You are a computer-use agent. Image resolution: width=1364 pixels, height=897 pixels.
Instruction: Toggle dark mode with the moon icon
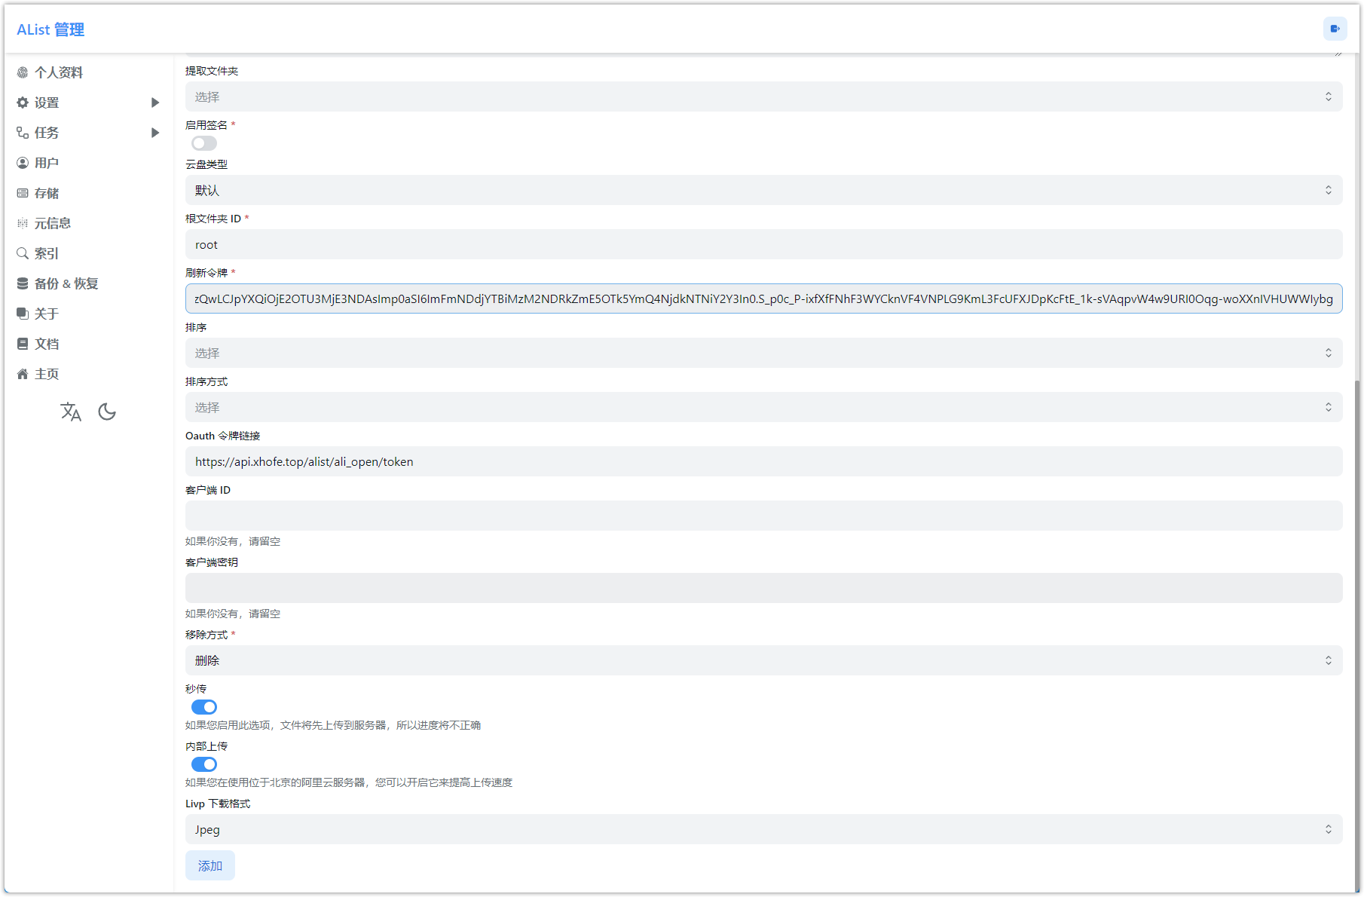[107, 412]
